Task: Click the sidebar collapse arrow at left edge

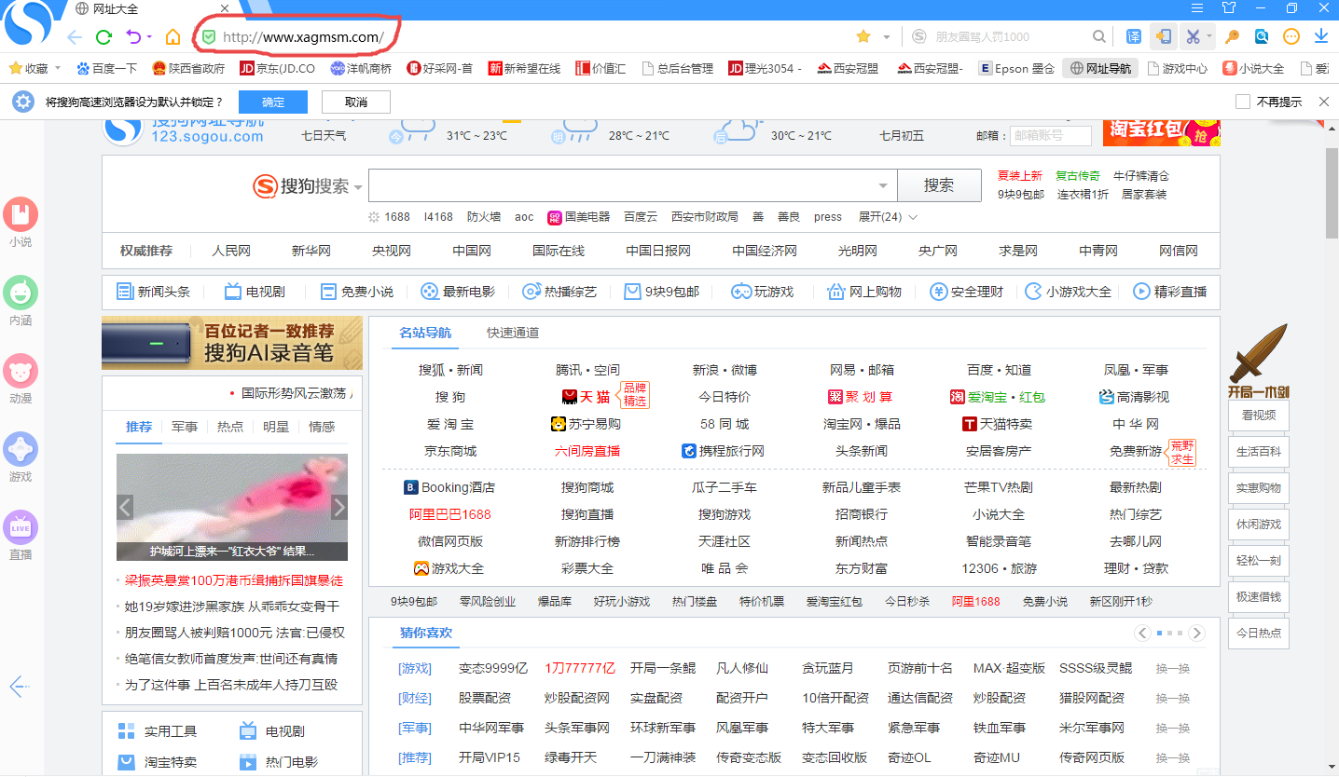Action: pyautogui.click(x=20, y=687)
